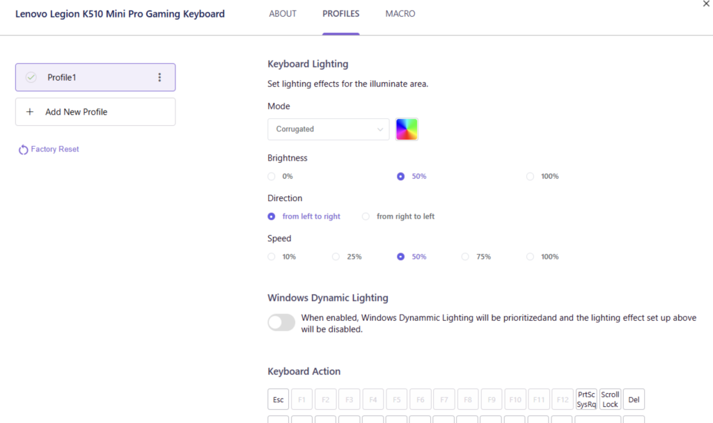
Task: Click the plus icon to add profile
Action: [29, 112]
